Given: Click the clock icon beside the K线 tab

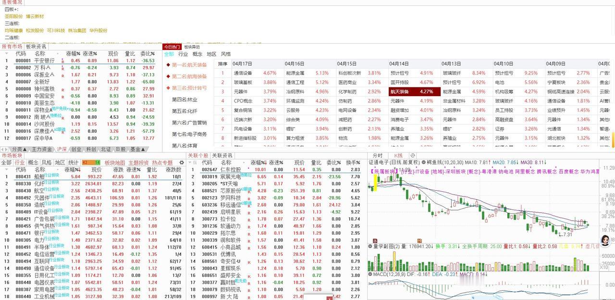Looking at the screenshot, I should [x=412, y=155].
